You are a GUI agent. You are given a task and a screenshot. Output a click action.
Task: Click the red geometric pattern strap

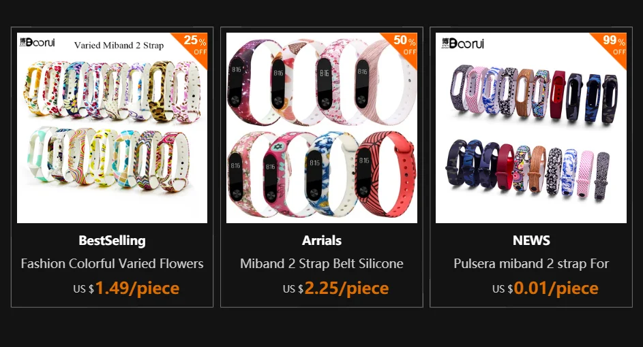[385, 174]
